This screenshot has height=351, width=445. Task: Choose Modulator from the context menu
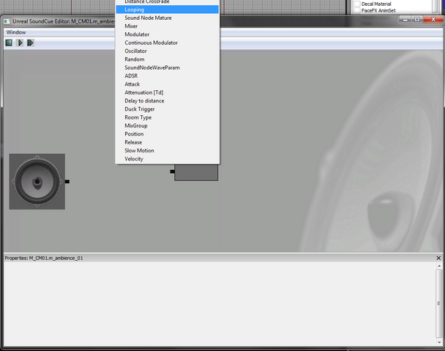(x=168, y=34)
